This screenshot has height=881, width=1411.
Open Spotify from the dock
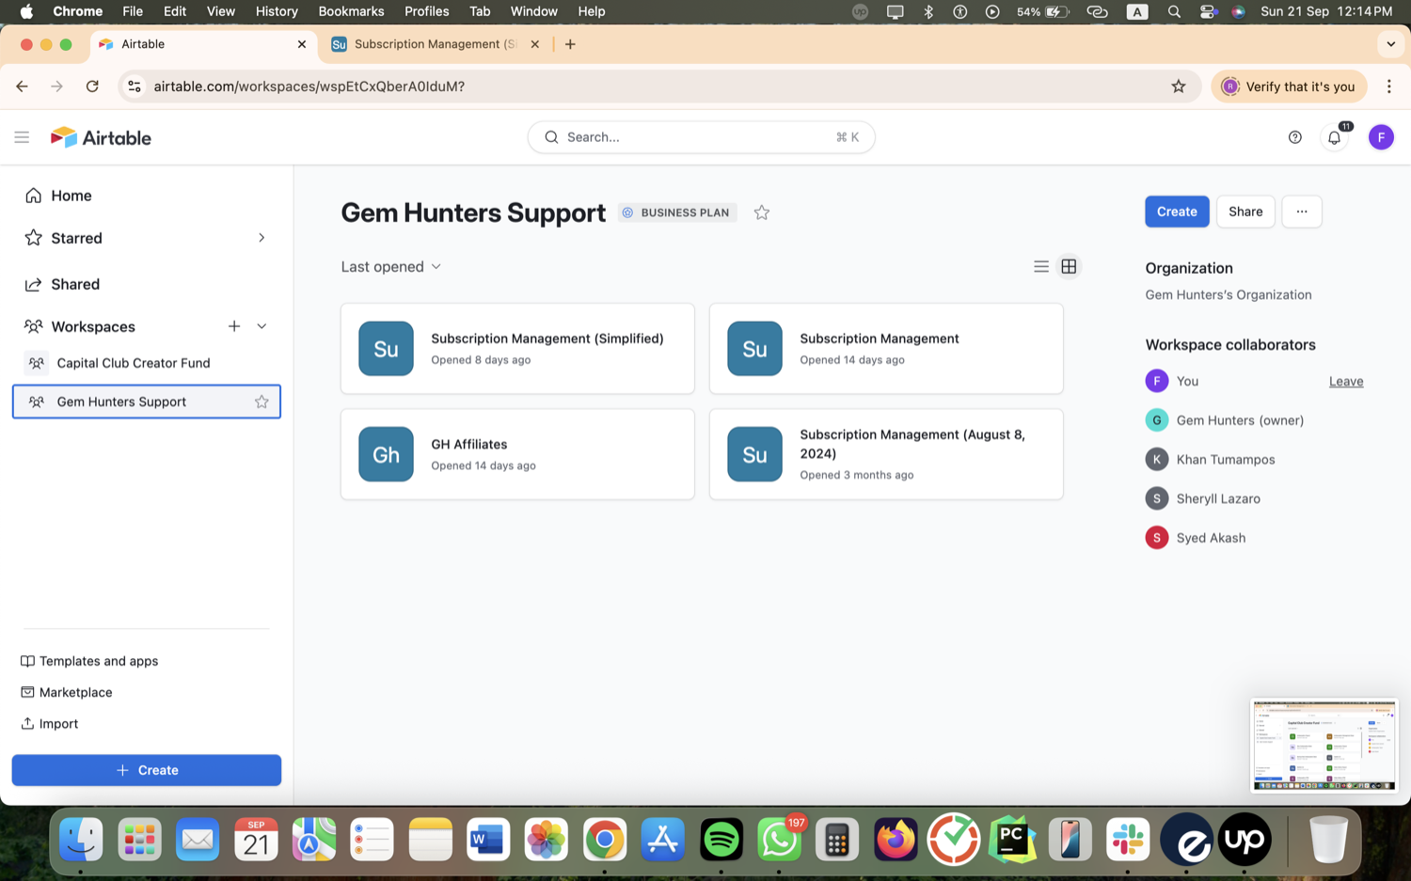coord(721,840)
